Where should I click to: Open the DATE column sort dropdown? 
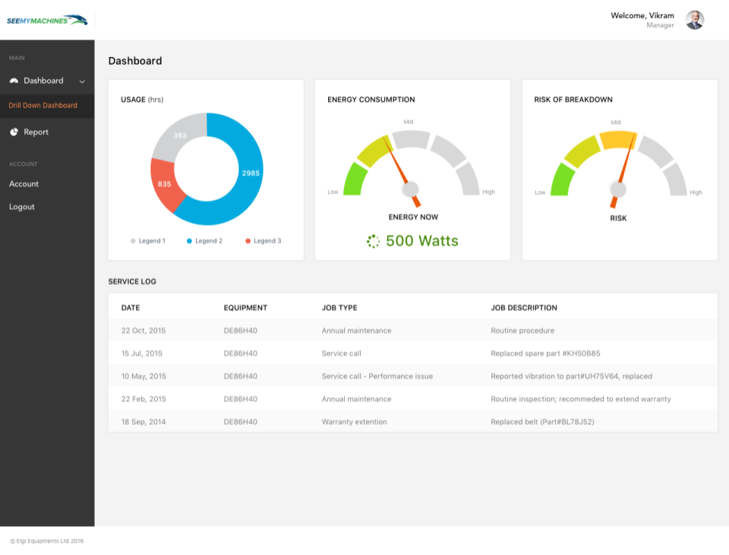tap(130, 307)
